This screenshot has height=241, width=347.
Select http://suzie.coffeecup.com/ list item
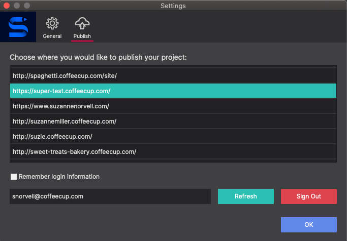173,137
